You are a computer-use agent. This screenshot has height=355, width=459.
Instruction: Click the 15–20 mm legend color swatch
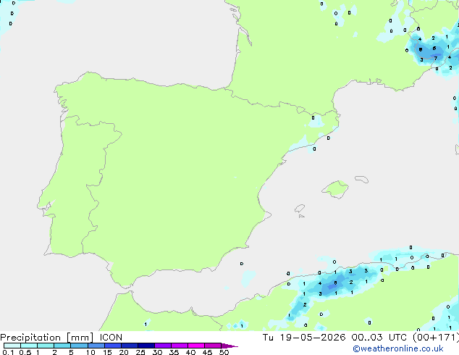[112, 346]
